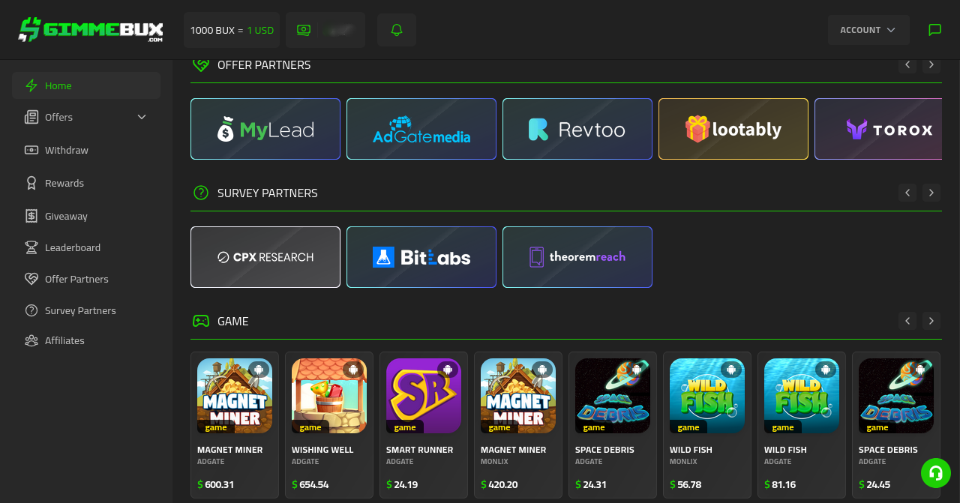This screenshot has width=960, height=503.
Task: Show next games in Game section
Action: 931,321
